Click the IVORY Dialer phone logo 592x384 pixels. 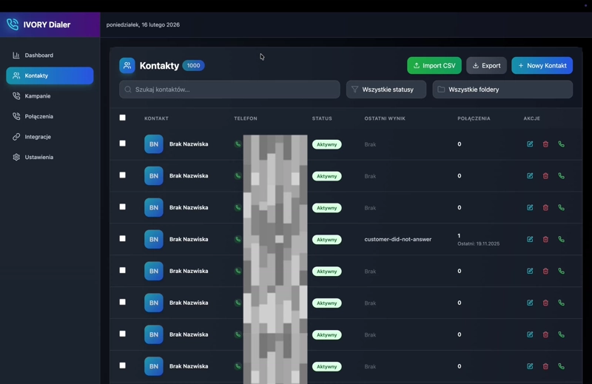13,24
